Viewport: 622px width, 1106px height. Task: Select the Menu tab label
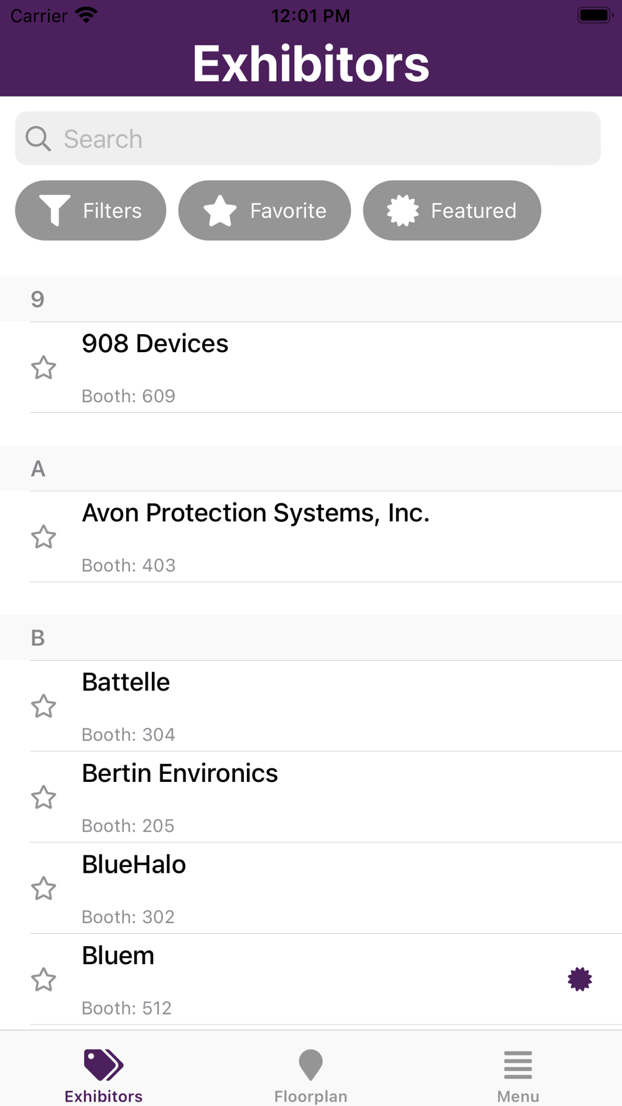(518, 1096)
